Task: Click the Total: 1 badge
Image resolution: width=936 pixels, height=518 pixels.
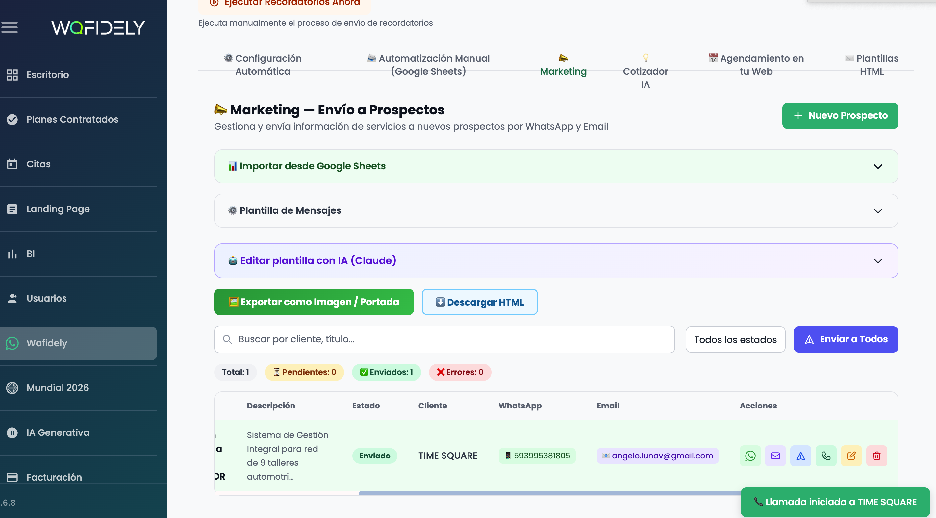Action: [x=236, y=372]
